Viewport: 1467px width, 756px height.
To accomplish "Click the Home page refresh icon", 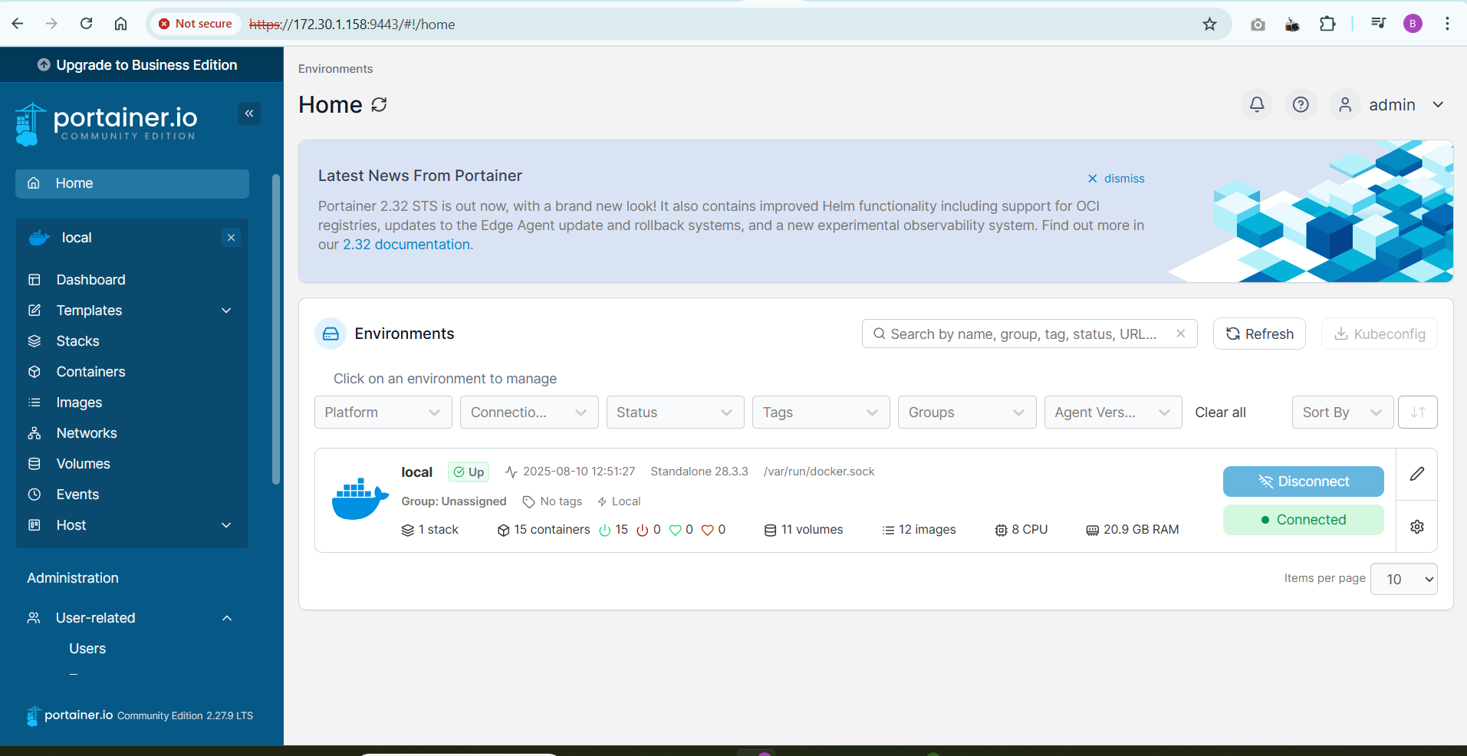I will [x=379, y=105].
